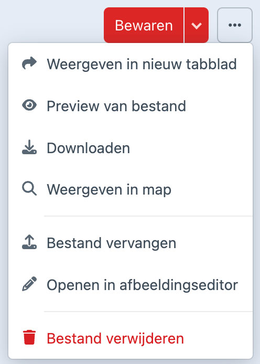The image size is (260, 364).
Task: Click empty header area left of Bewaren
Action: coord(51,22)
